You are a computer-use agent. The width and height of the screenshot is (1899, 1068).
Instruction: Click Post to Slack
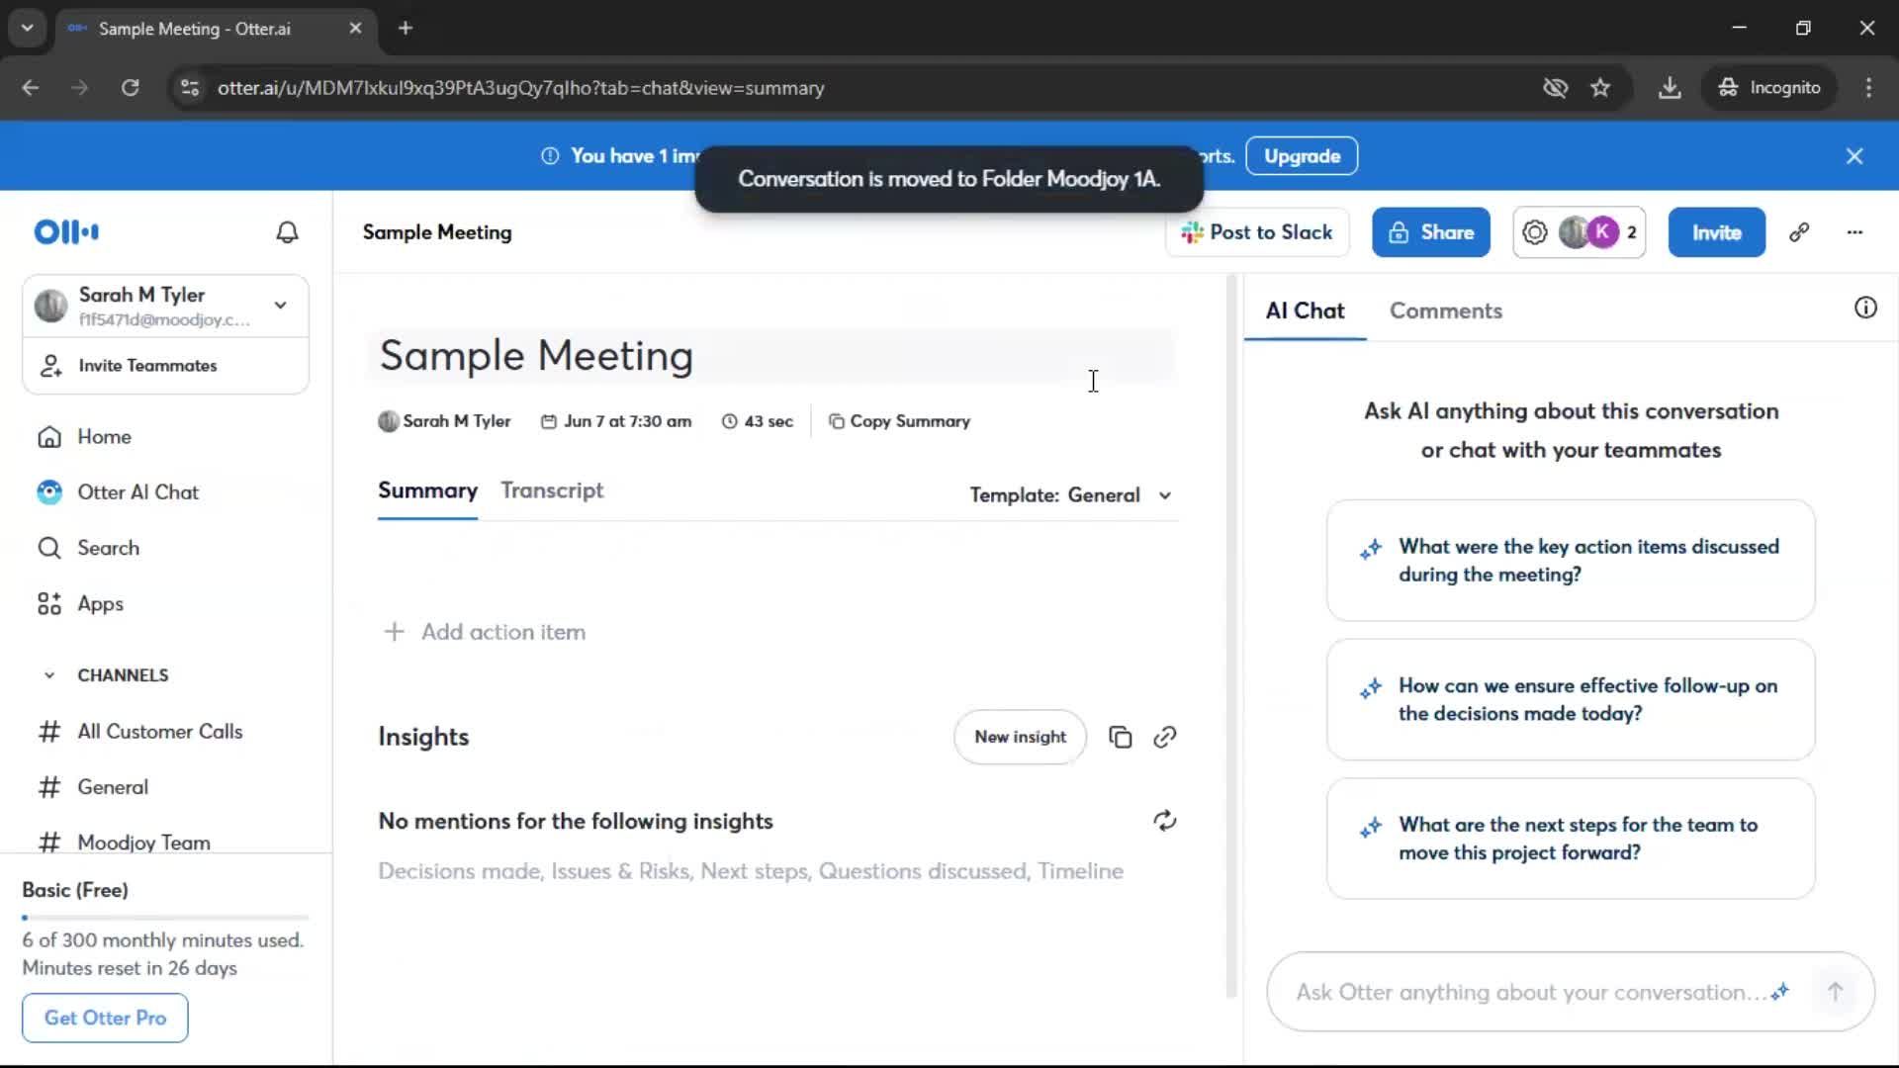[1257, 232]
